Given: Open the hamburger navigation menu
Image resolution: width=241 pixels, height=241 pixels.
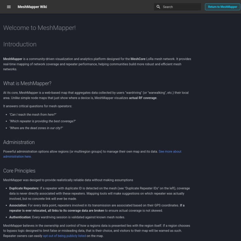Looking at the screenshot, I should [9, 7].
